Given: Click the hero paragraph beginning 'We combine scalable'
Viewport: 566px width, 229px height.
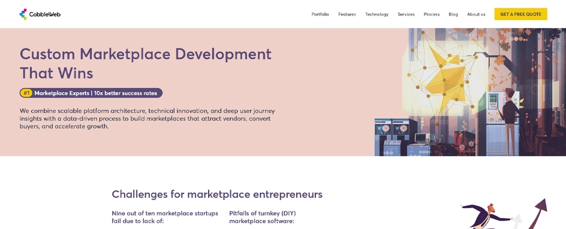Looking at the screenshot, I should pos(147,118).
